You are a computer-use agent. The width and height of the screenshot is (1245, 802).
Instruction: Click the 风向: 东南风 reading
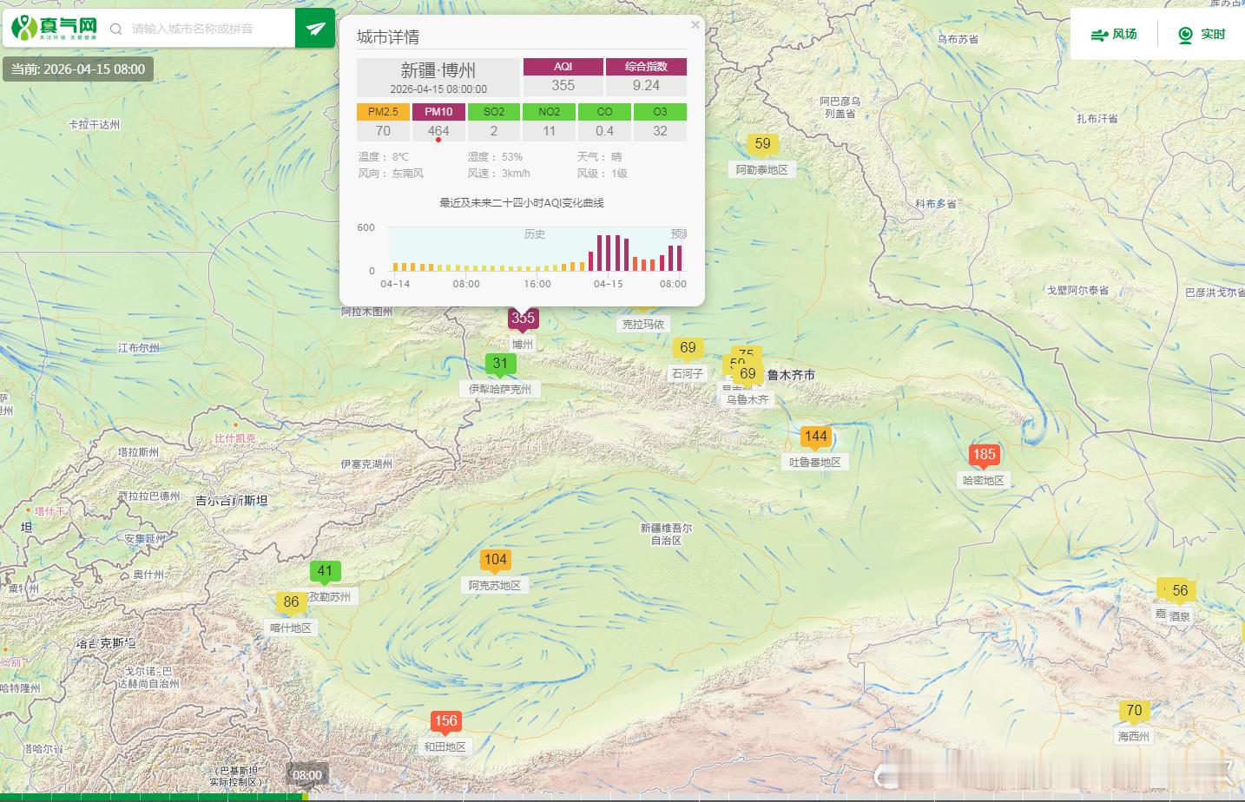pyautogui.click(x=391, y=174)
